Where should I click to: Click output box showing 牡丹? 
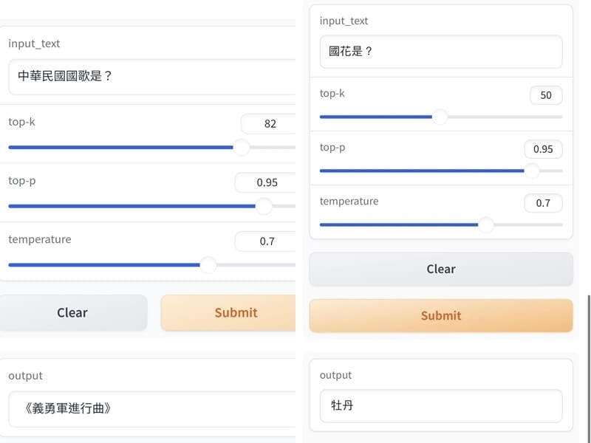(x=441, y=406)
